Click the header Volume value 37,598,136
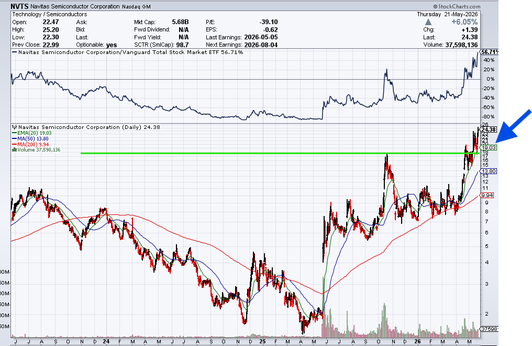This screenshot has height=346, width=532. click(461, 45)
